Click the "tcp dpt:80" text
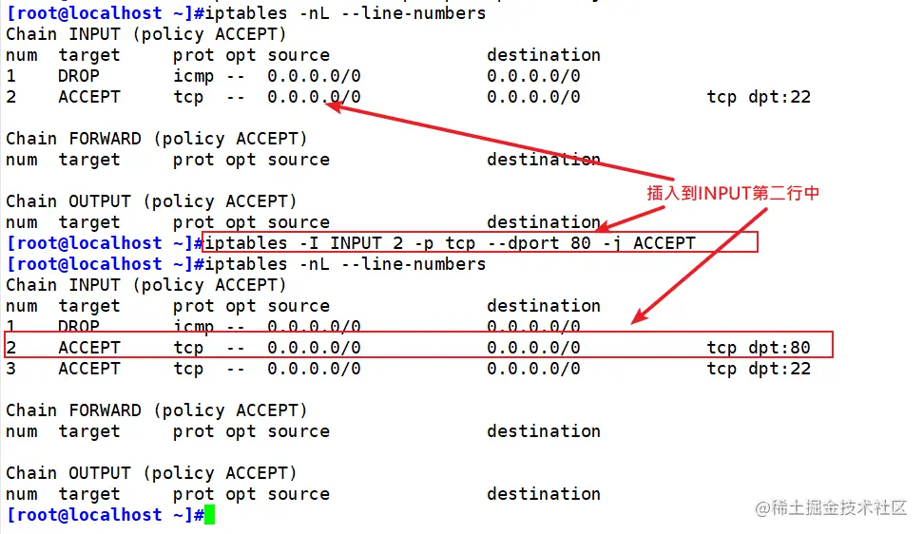This screenshot has height=534, width=924. coord(759,348)
